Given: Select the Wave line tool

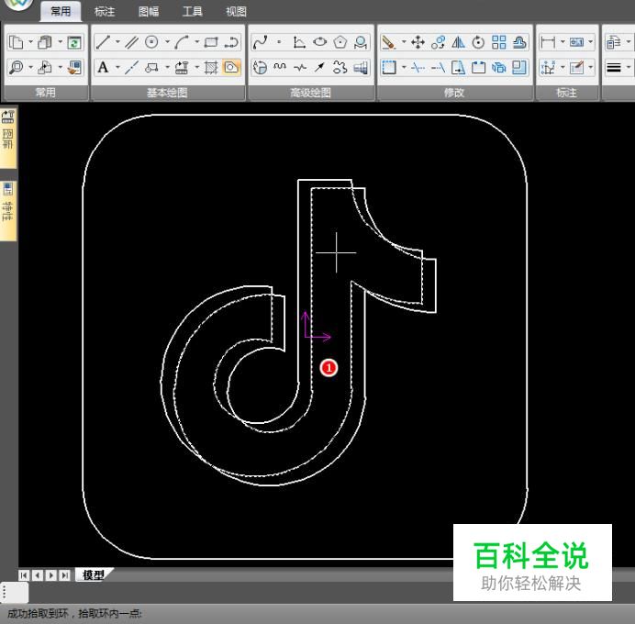Looking at the screenshot, I should 280,67.
